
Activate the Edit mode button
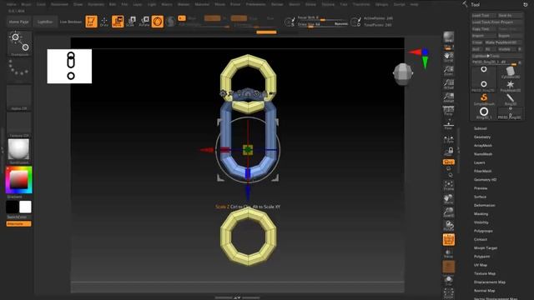[x=91, y=22]
